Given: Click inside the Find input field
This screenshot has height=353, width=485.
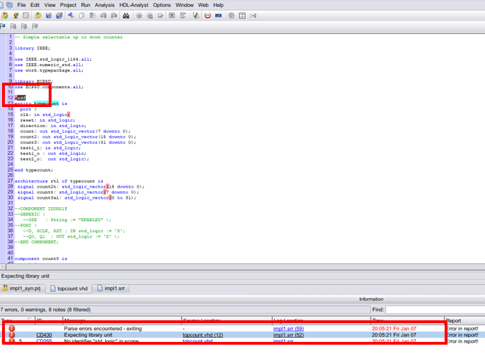Looking at the screenshot, I should tap(435, 309).
